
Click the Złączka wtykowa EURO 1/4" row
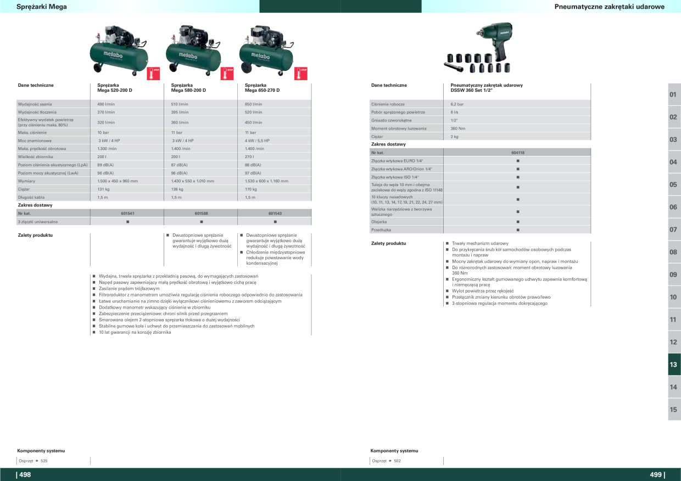coord(480,160)
